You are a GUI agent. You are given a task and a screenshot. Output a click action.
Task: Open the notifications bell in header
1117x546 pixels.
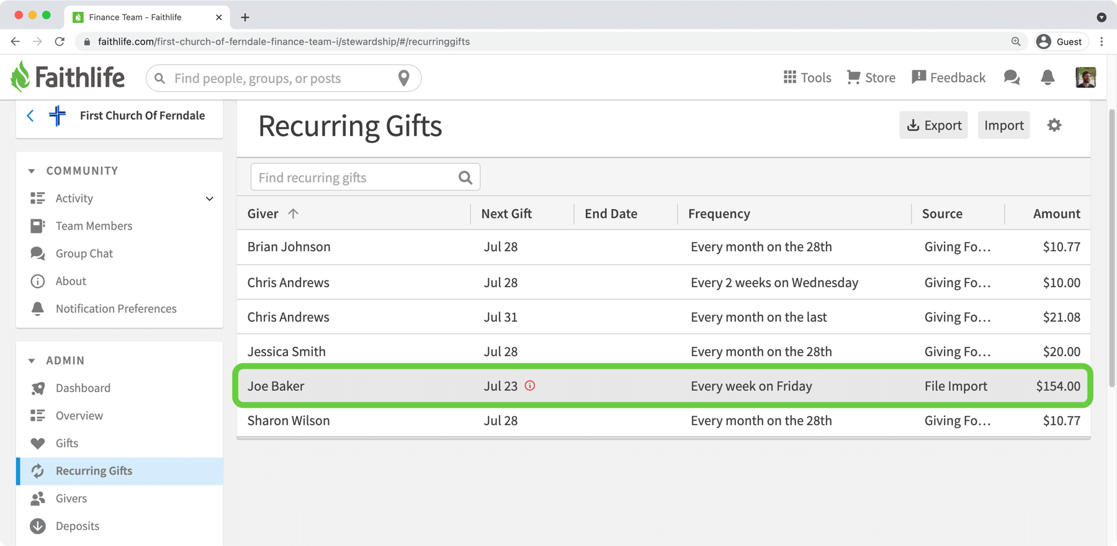coord(1047,78)
